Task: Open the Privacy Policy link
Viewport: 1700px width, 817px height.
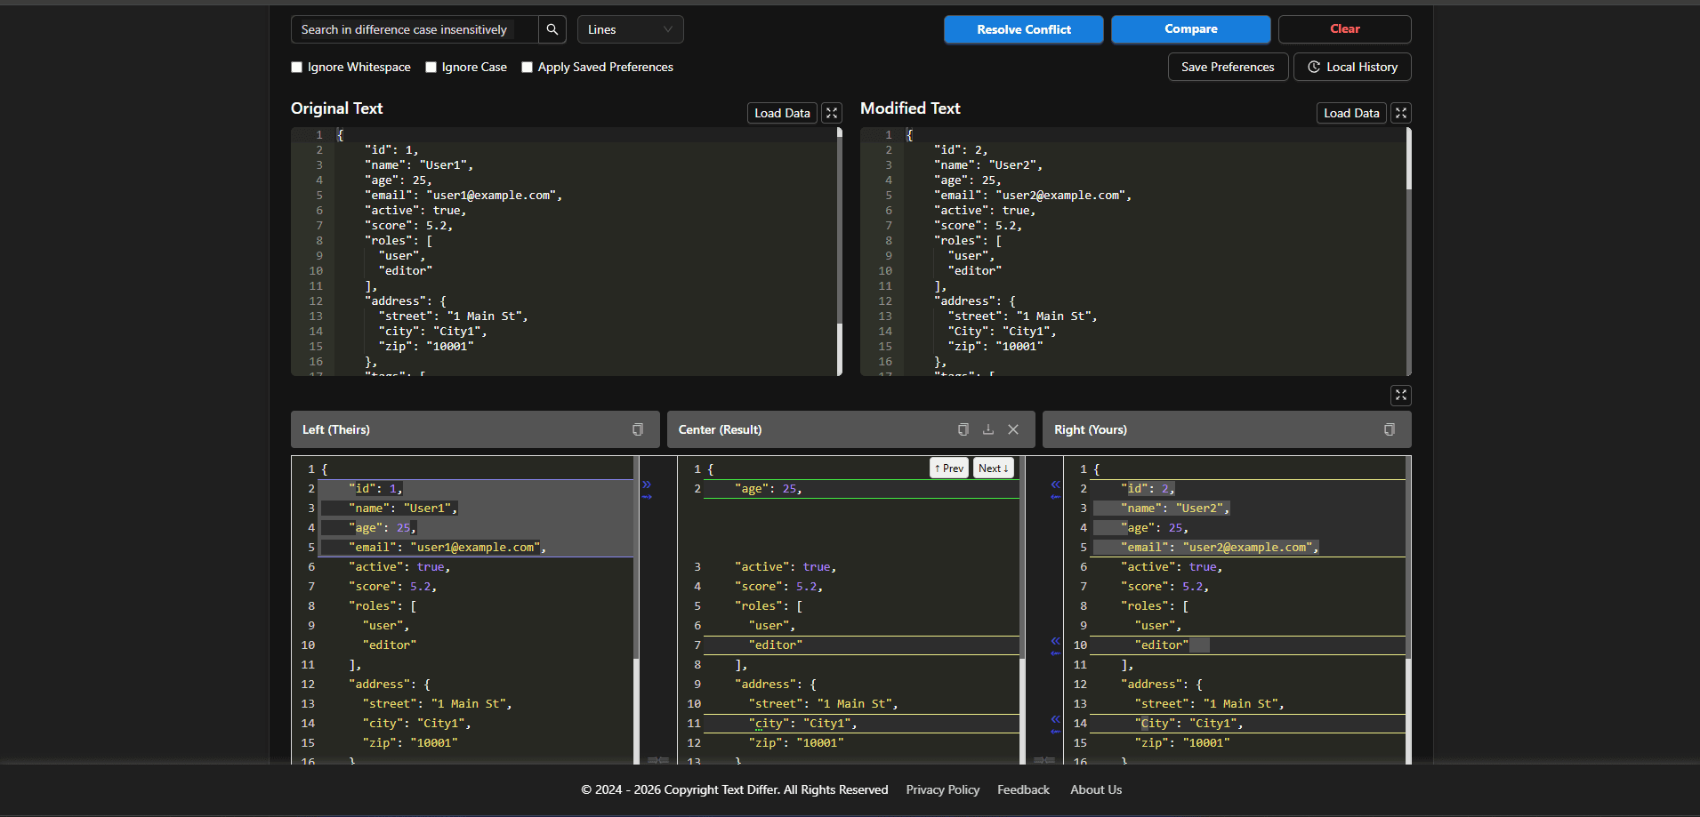Action: (x=942, y=789)
